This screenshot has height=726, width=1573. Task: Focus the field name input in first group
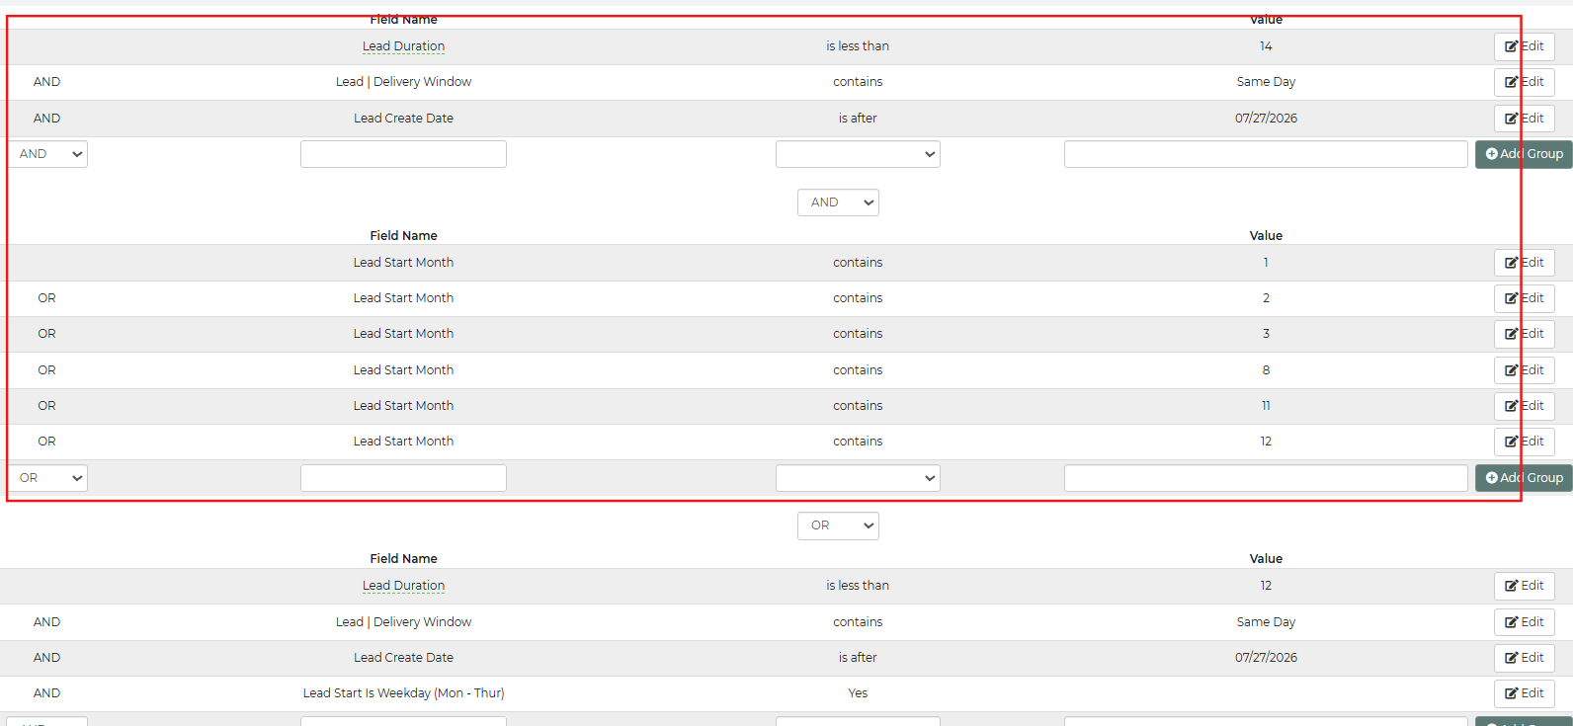pos(403,154)
